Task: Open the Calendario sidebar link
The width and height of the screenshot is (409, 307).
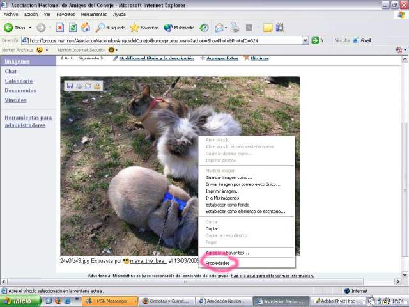Action: click(x=19, y=81)
